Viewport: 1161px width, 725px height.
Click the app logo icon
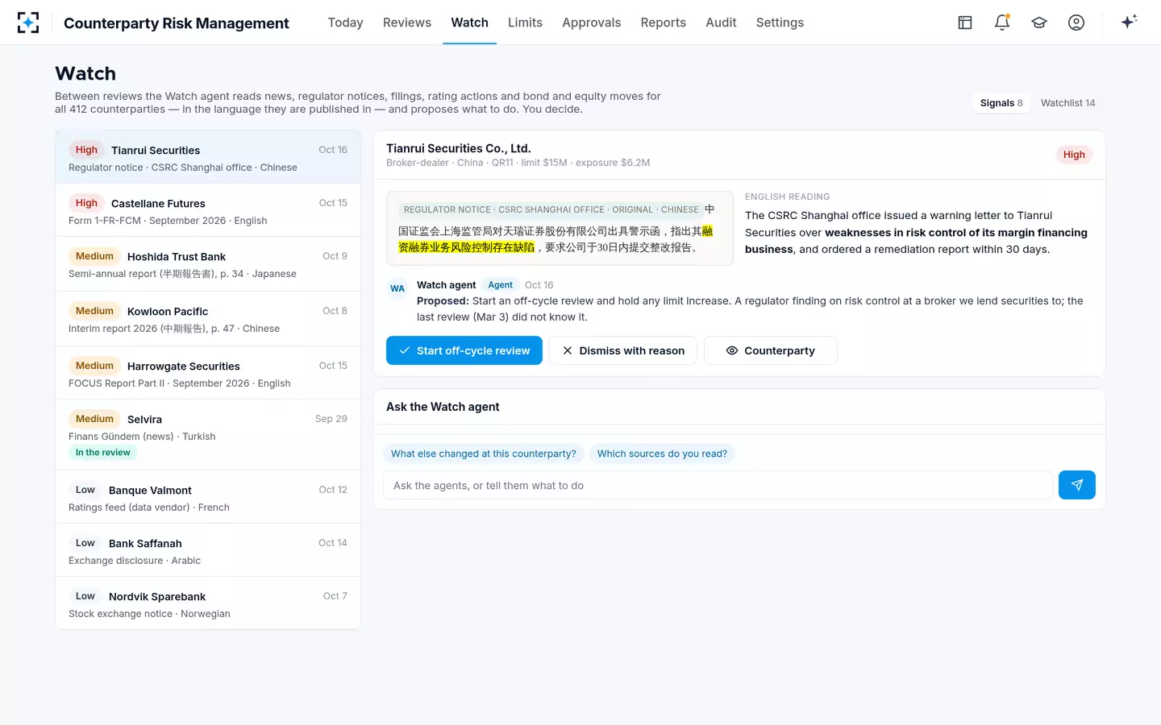(x=28, y=23)
